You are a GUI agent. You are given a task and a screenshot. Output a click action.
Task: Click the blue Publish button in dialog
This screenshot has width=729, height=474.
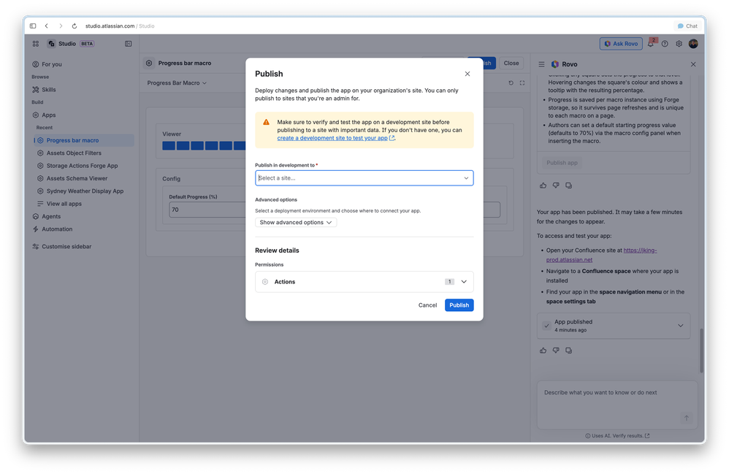(459, 305)
